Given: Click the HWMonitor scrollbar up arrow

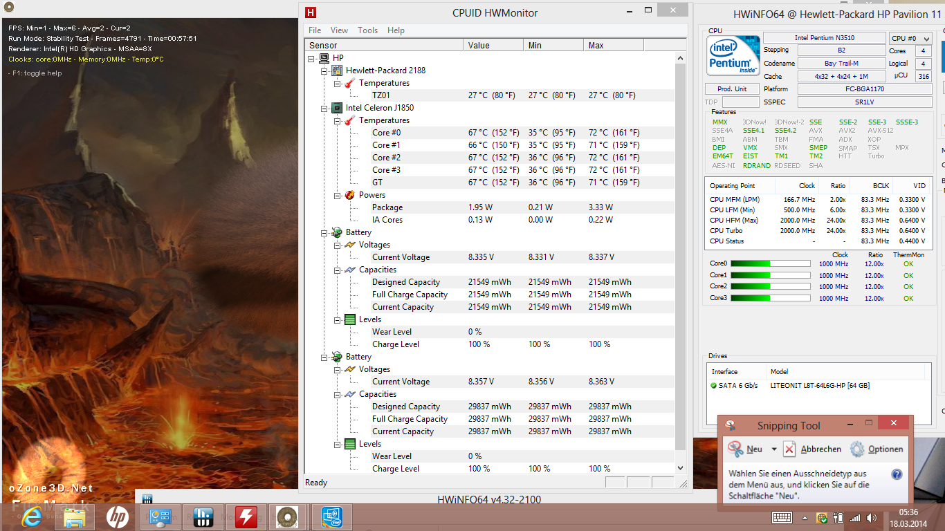Looking at the screenshot, I should point(680,57).
